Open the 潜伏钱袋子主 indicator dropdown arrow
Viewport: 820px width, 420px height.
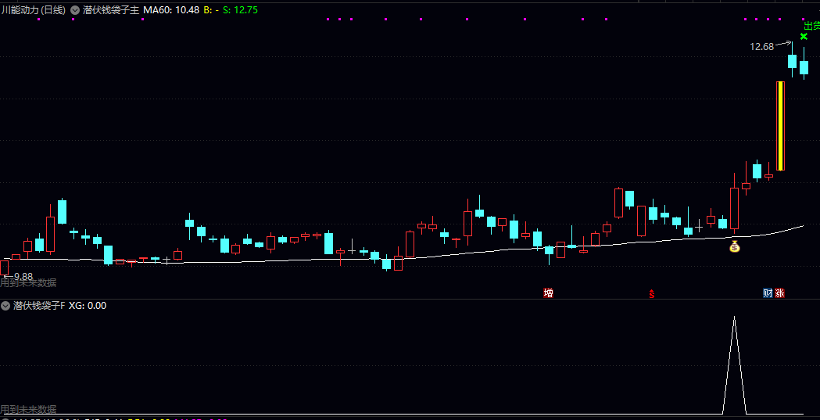click(75, 9)
